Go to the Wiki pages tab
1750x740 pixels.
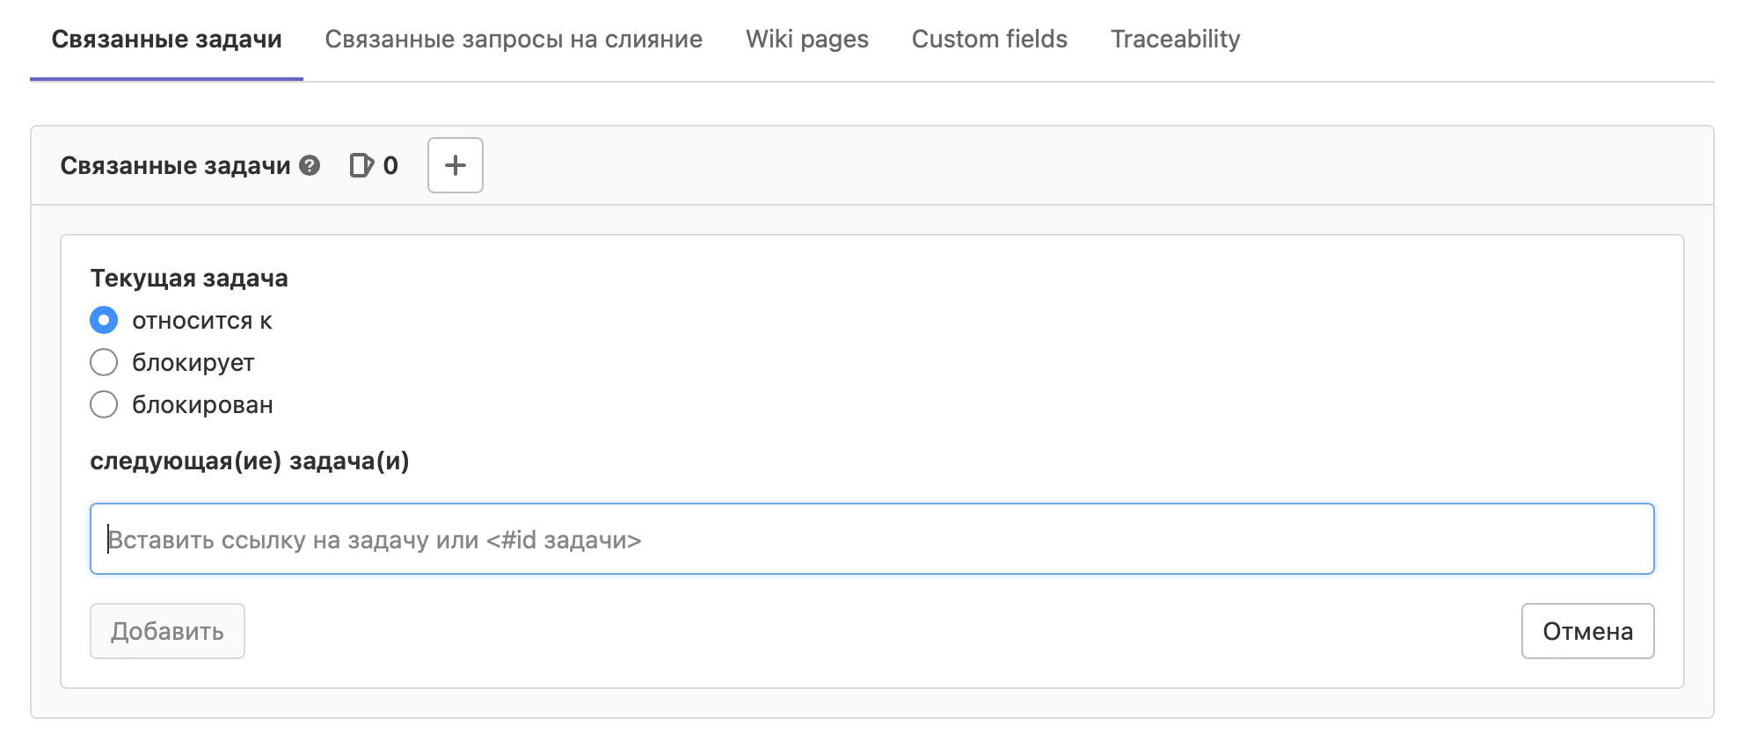tap(806, 40)
